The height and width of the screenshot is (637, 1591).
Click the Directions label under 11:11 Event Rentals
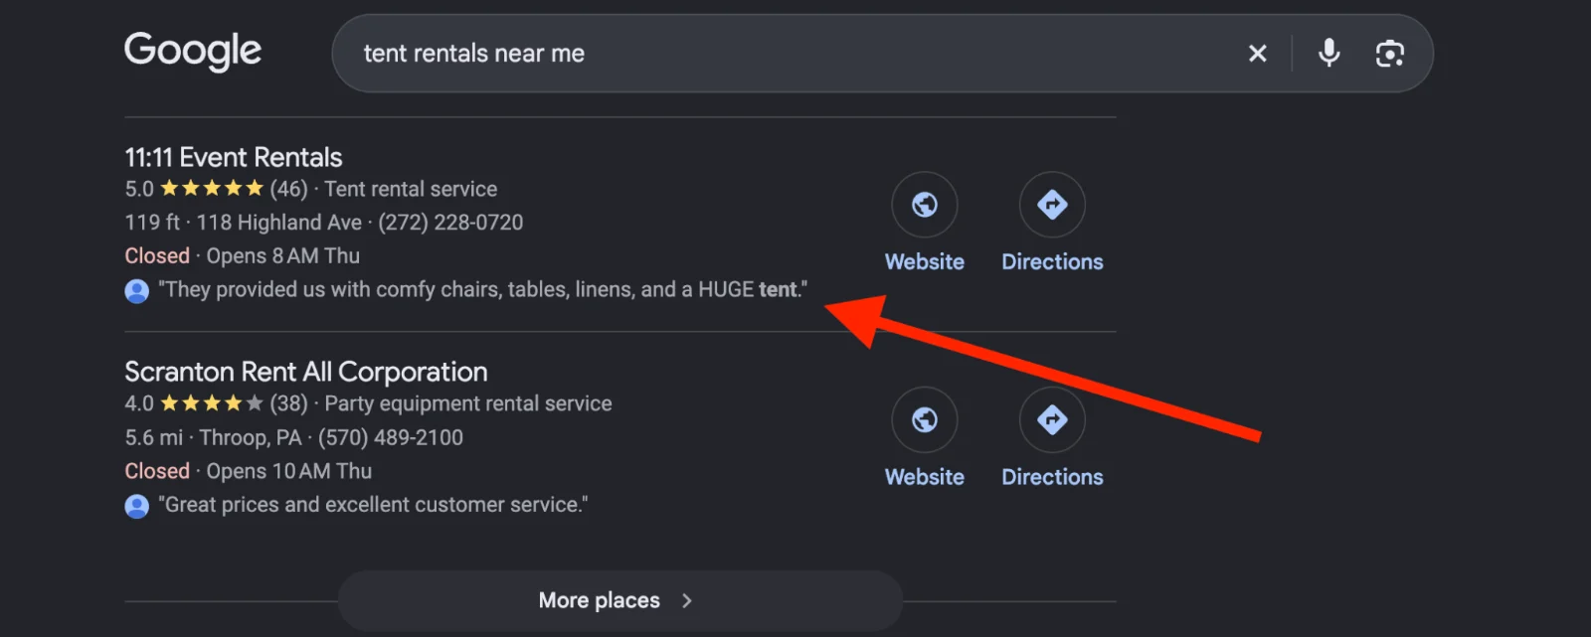click(x=1052, y=262)
